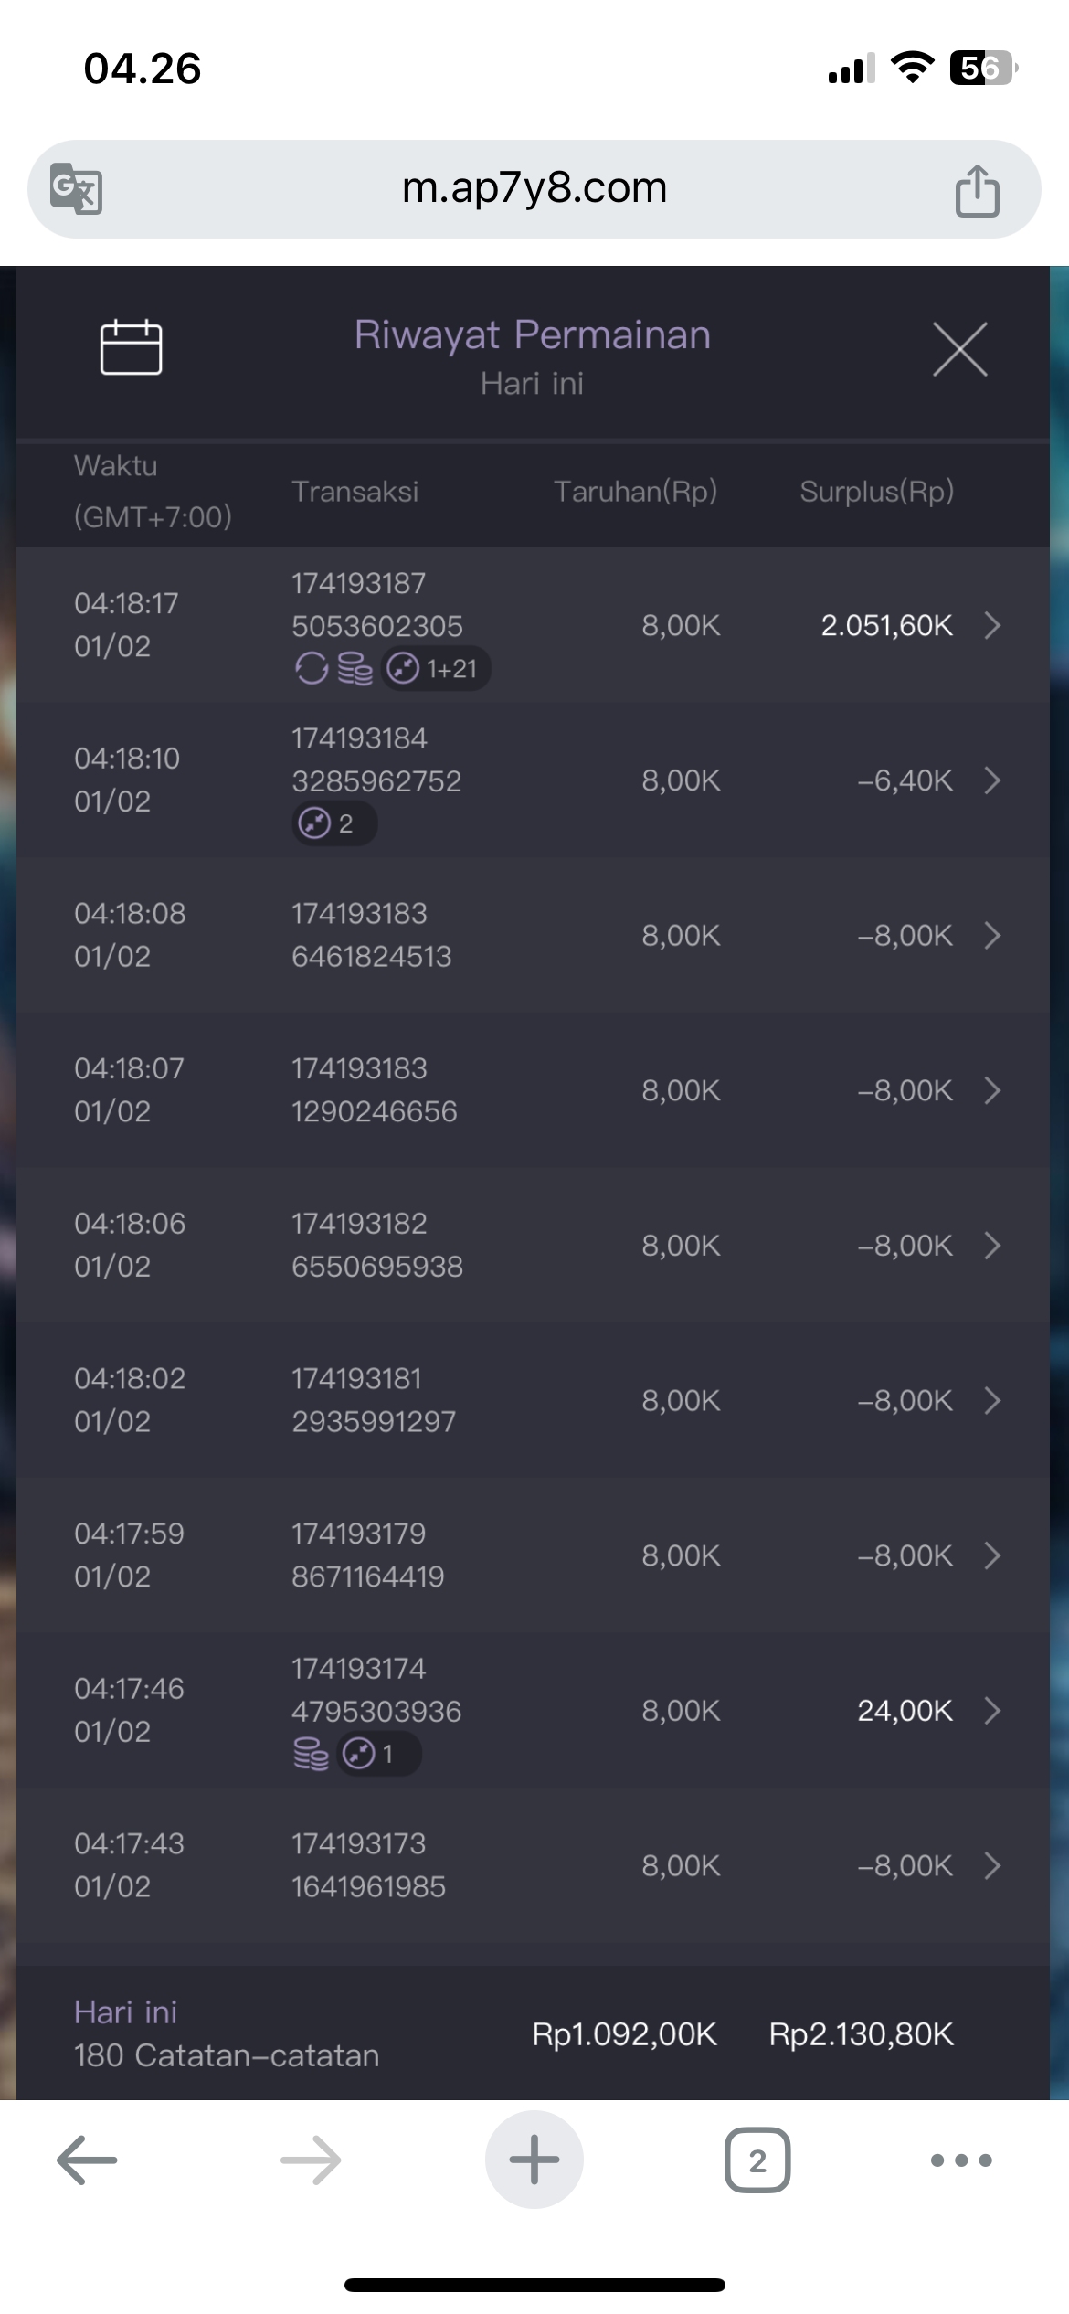Open the calendar date filter icon
The width and height of the screenshot is (1069, 2314).
131,347
